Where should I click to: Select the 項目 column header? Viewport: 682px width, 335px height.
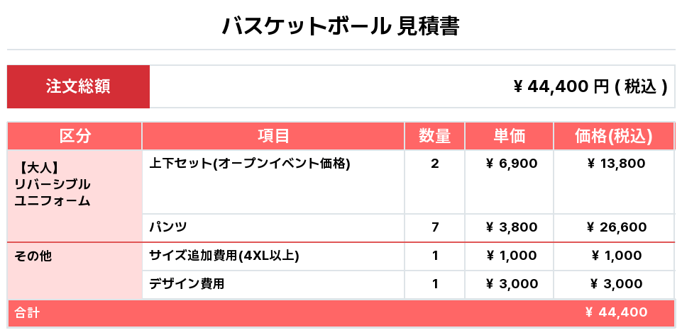[273, 136]
